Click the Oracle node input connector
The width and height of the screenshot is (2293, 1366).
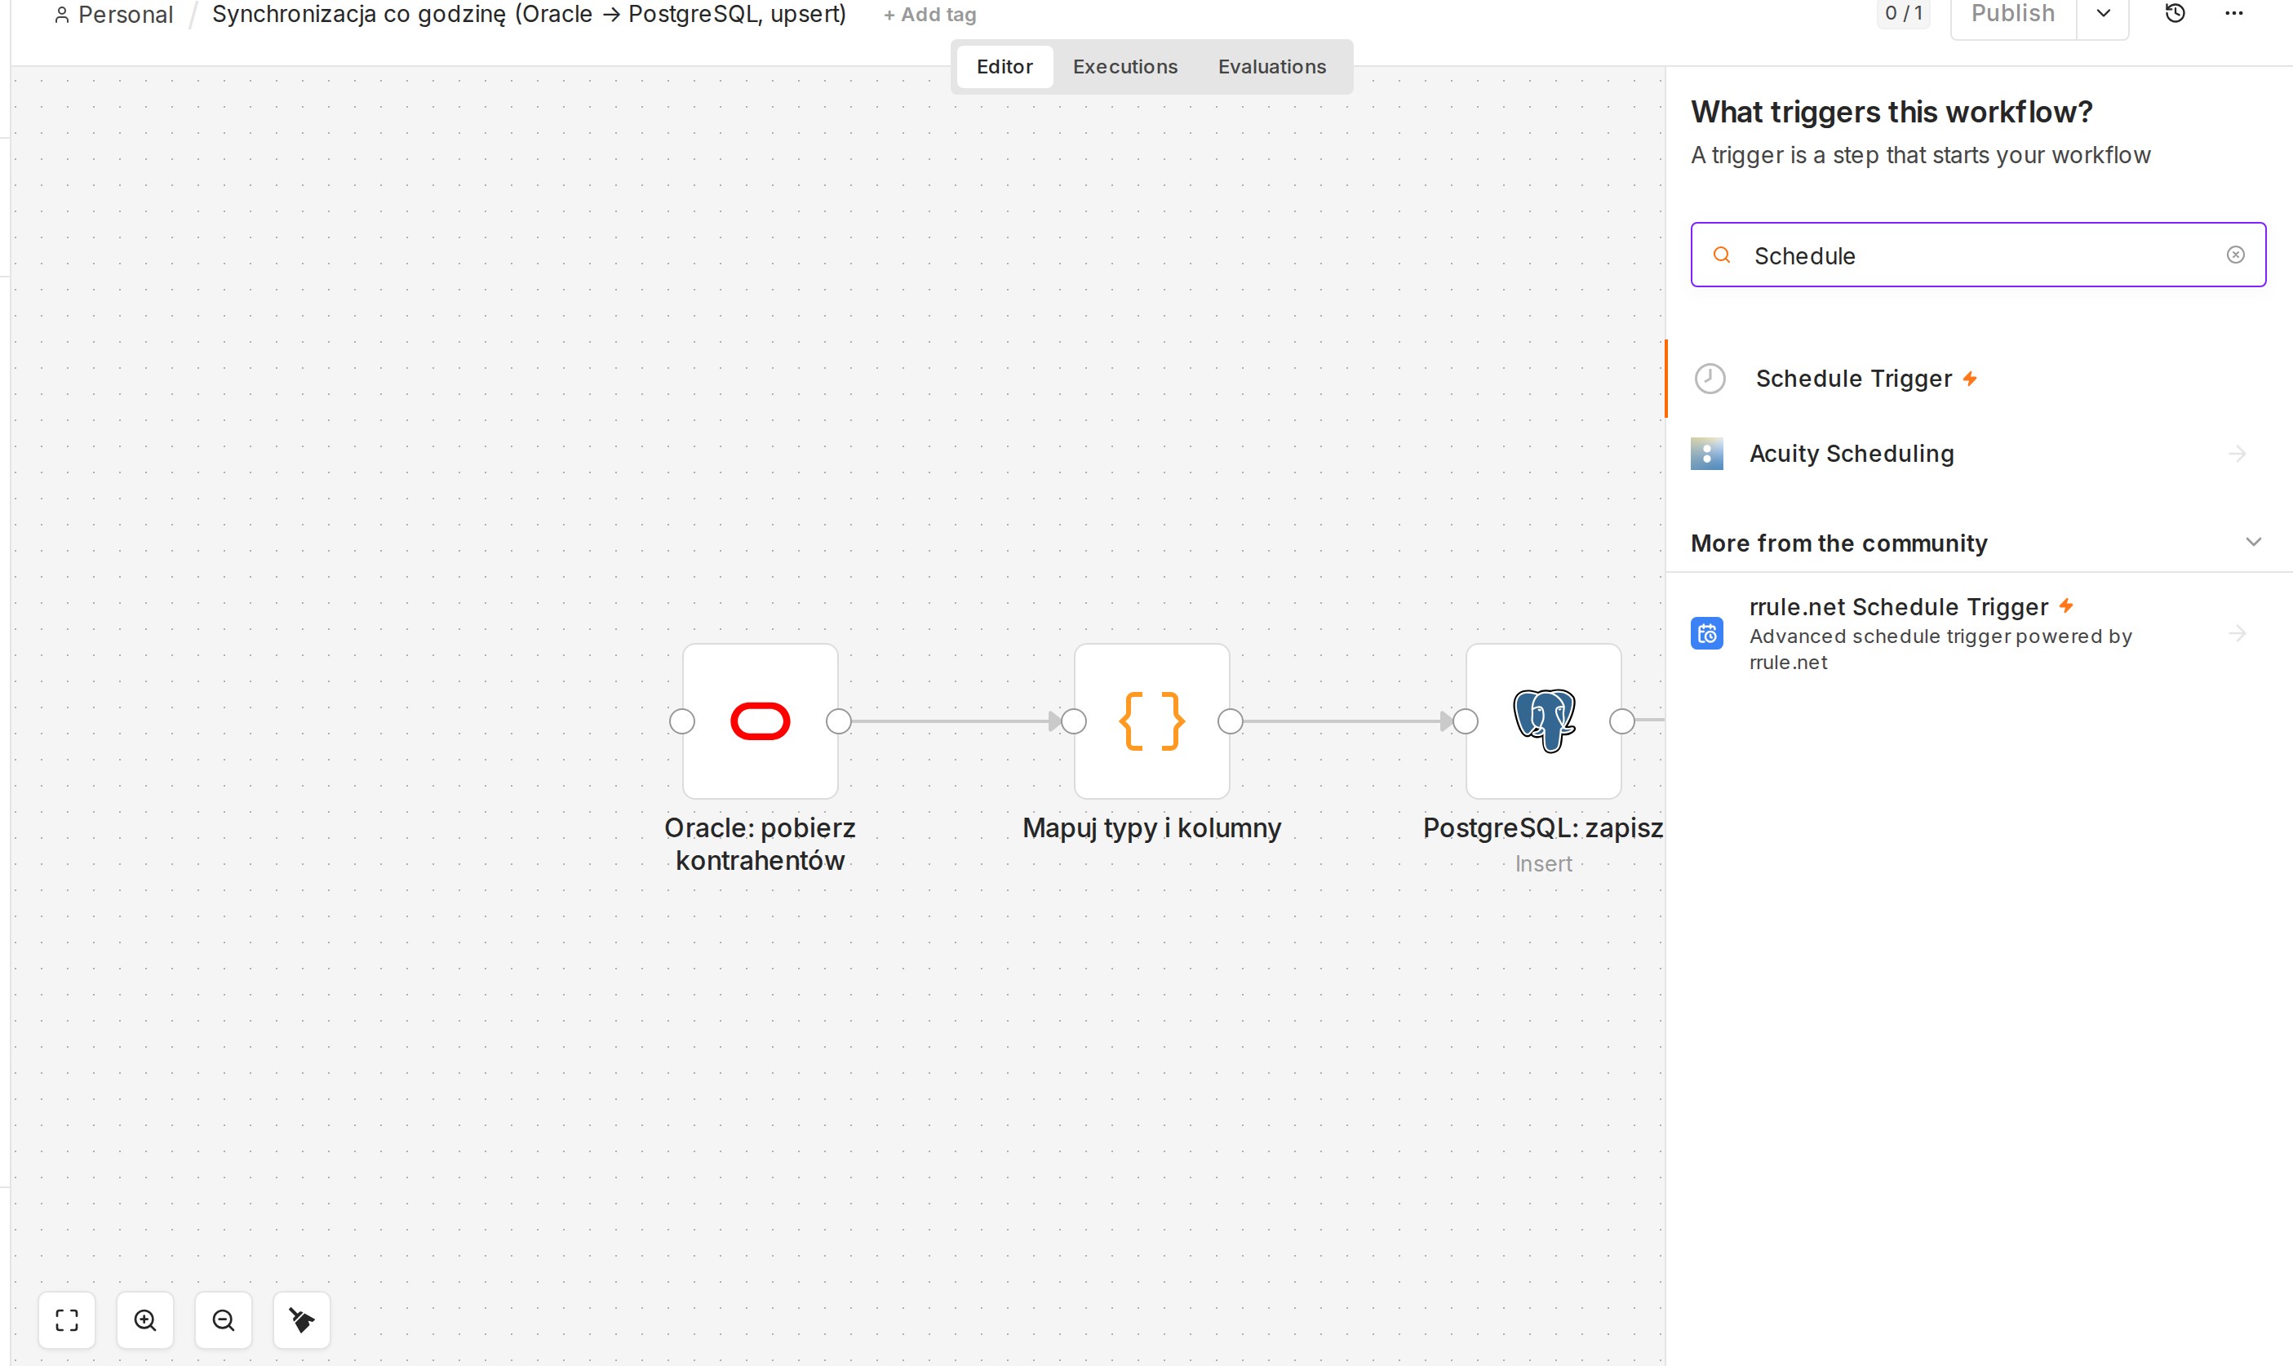(x=682, y=721)
